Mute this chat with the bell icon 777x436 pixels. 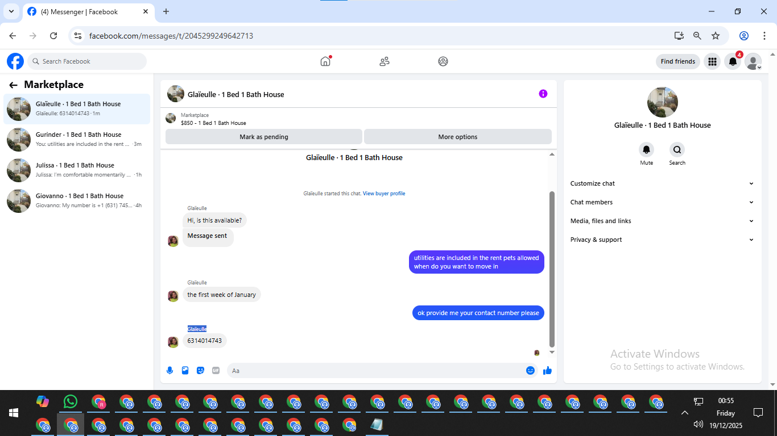tap(646, 150)
